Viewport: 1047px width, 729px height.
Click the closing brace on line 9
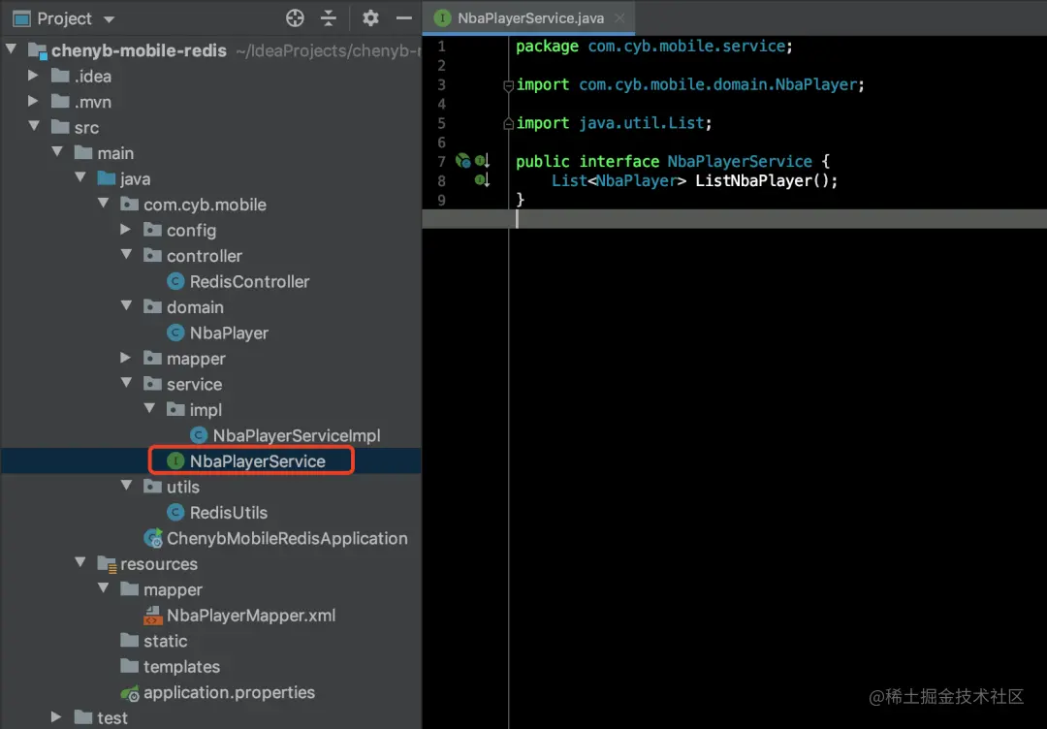click(521, 200)
